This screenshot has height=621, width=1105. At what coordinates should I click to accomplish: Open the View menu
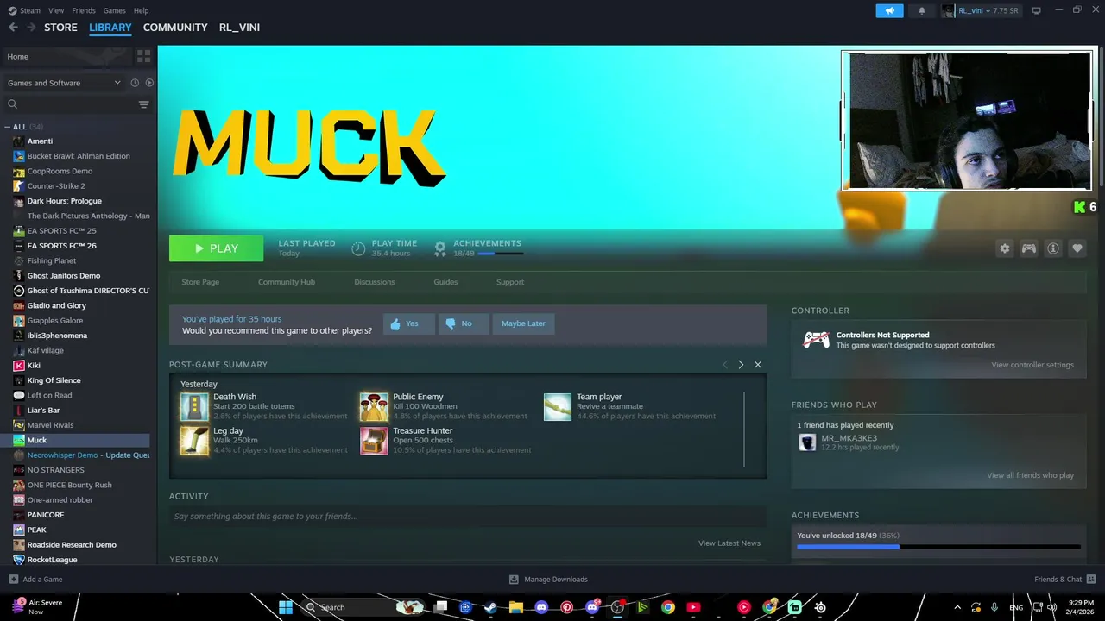[x=56, y=10]
